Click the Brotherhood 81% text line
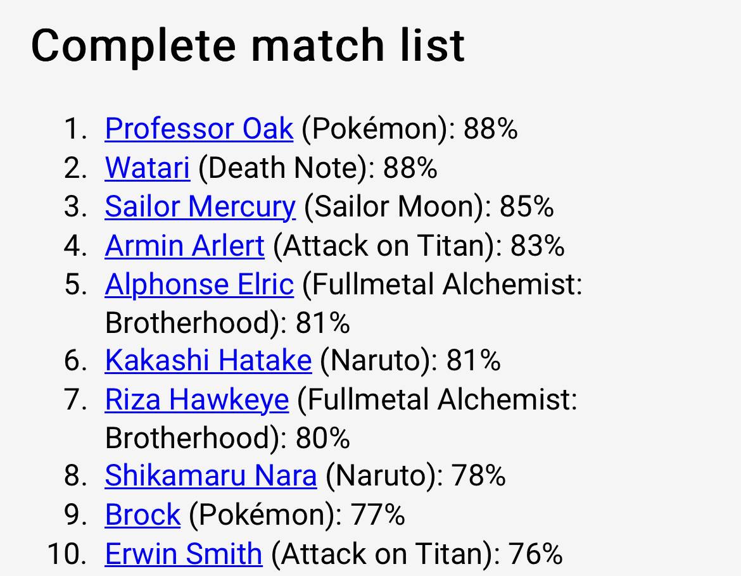The image size is (741, 576). point(227,323)
